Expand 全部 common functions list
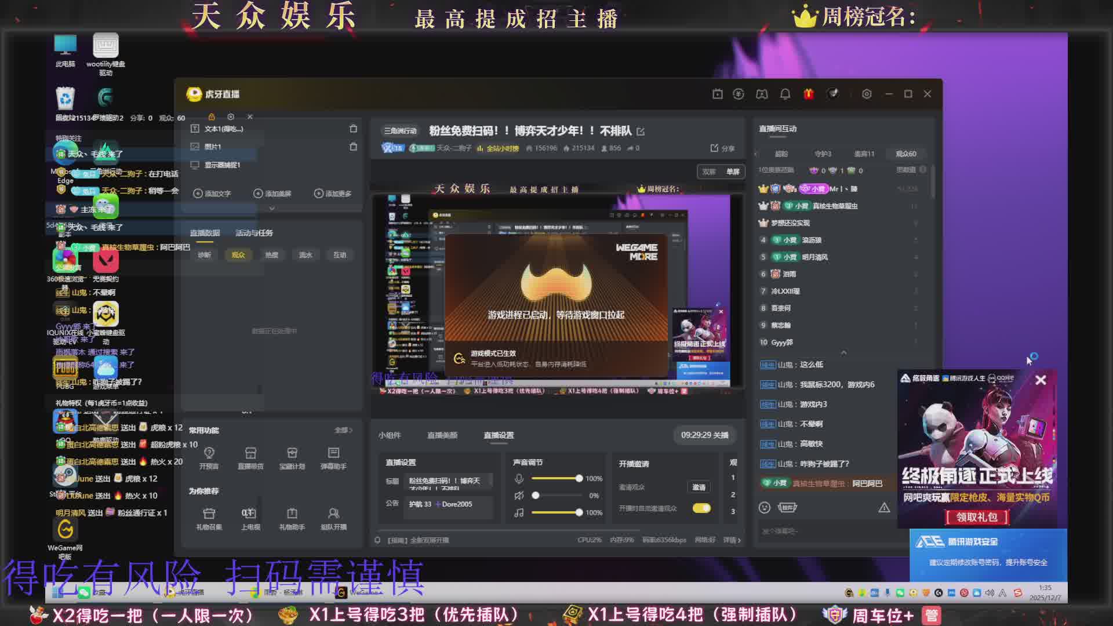 (343, 430)
